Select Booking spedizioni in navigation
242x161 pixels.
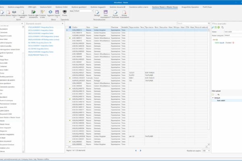click(x=6, y=77)
